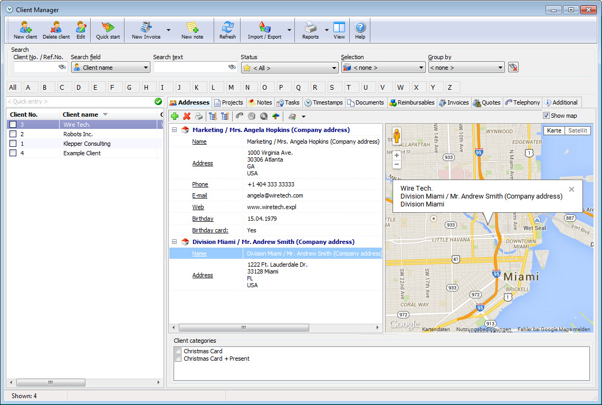Viewport: 602px width, 405px height.
Task: Click the Search text input field
Action: [190, 68]
